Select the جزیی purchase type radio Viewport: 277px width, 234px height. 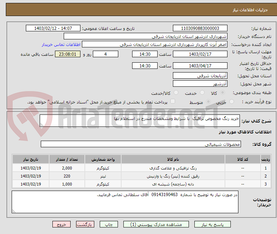coord(232,102)
